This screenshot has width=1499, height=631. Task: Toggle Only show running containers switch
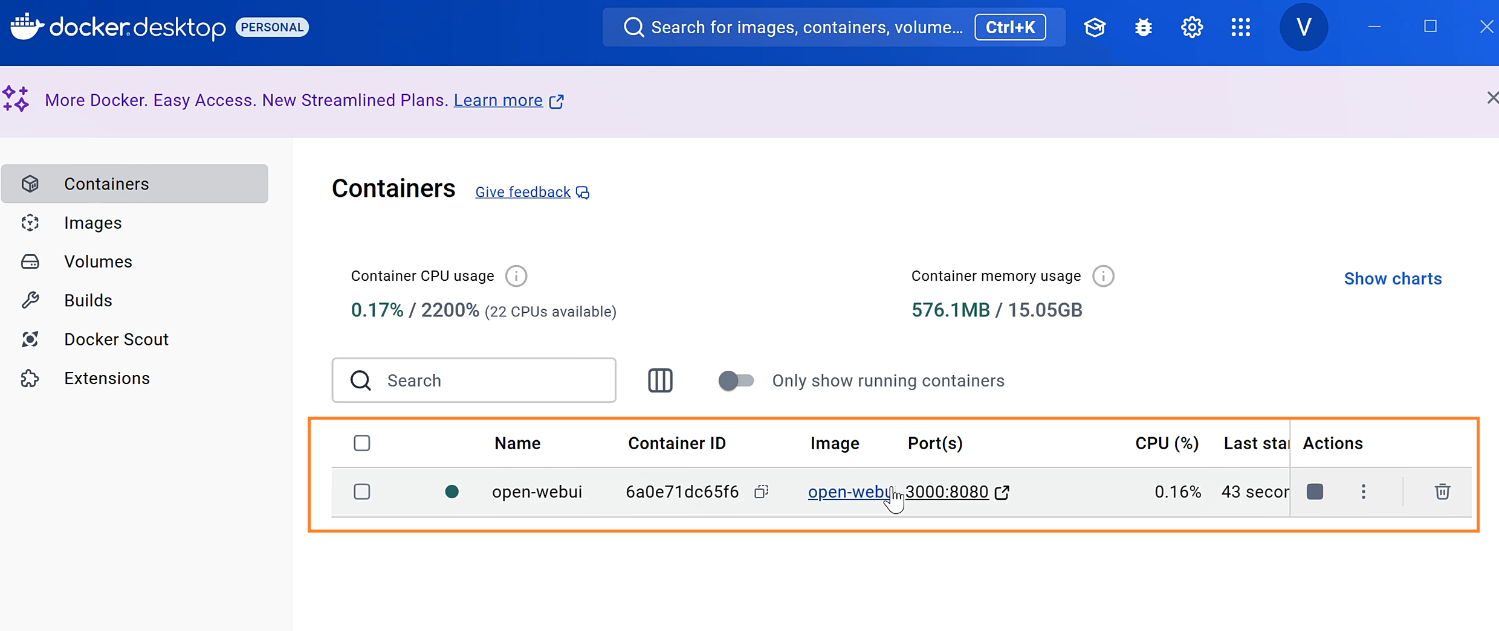tap(736, 380)
